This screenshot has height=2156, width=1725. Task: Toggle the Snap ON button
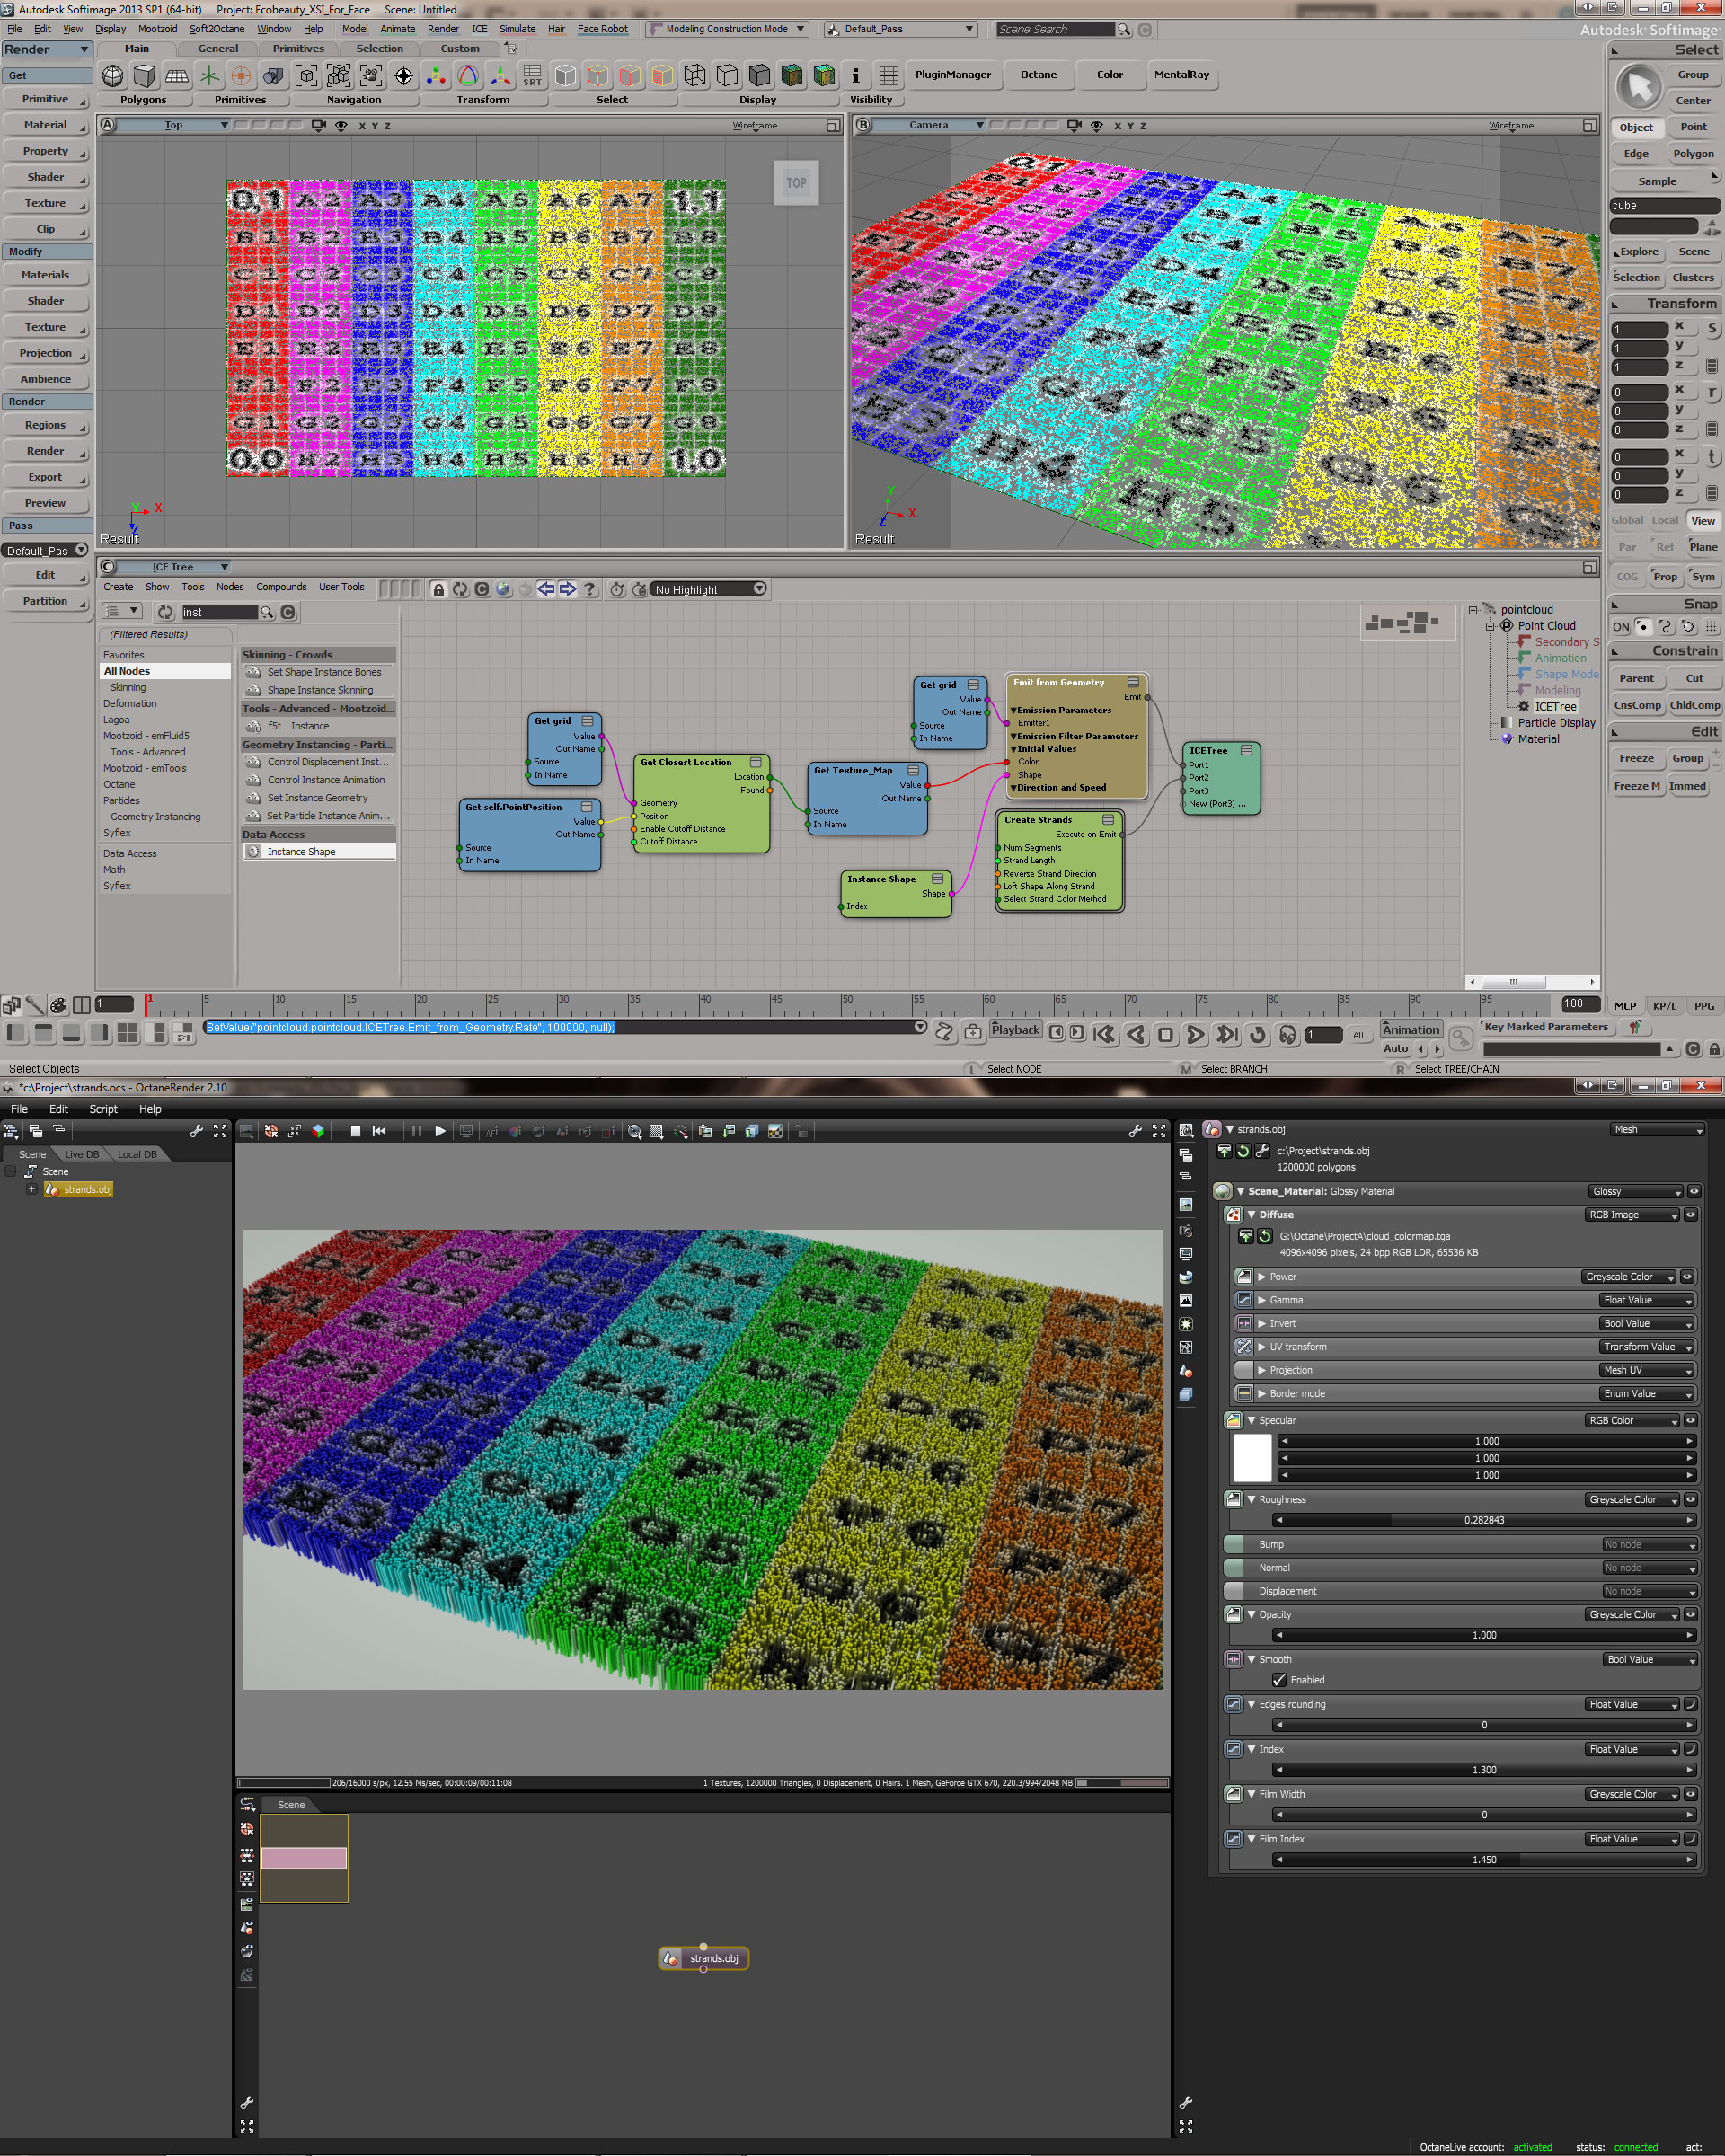pos(1620,627)
